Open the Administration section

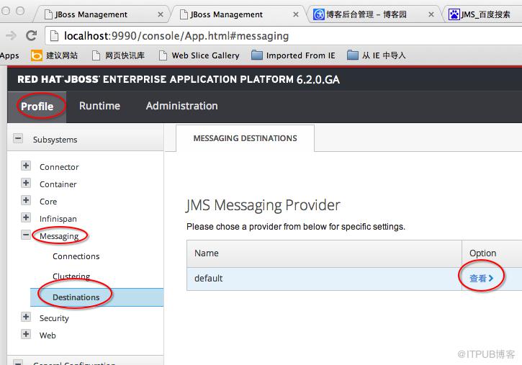pyautogui.click(x=181, y=106)
